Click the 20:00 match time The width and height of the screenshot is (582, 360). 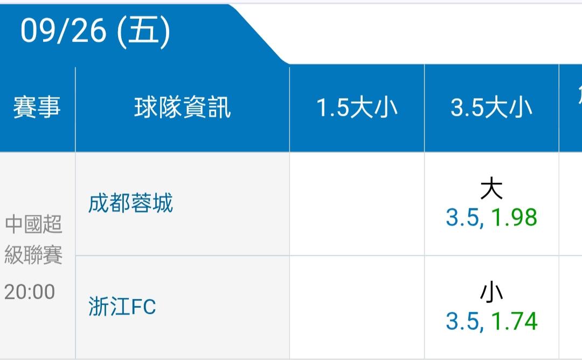click(30, 292)
